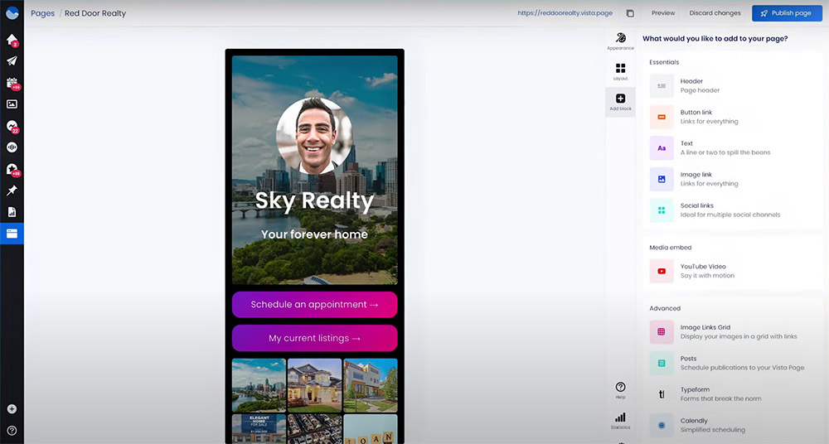Open the reviews star icon in sidebar

(12, 169)
